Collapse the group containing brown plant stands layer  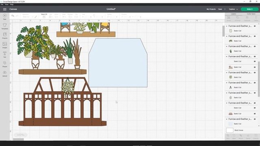[227, 57]
